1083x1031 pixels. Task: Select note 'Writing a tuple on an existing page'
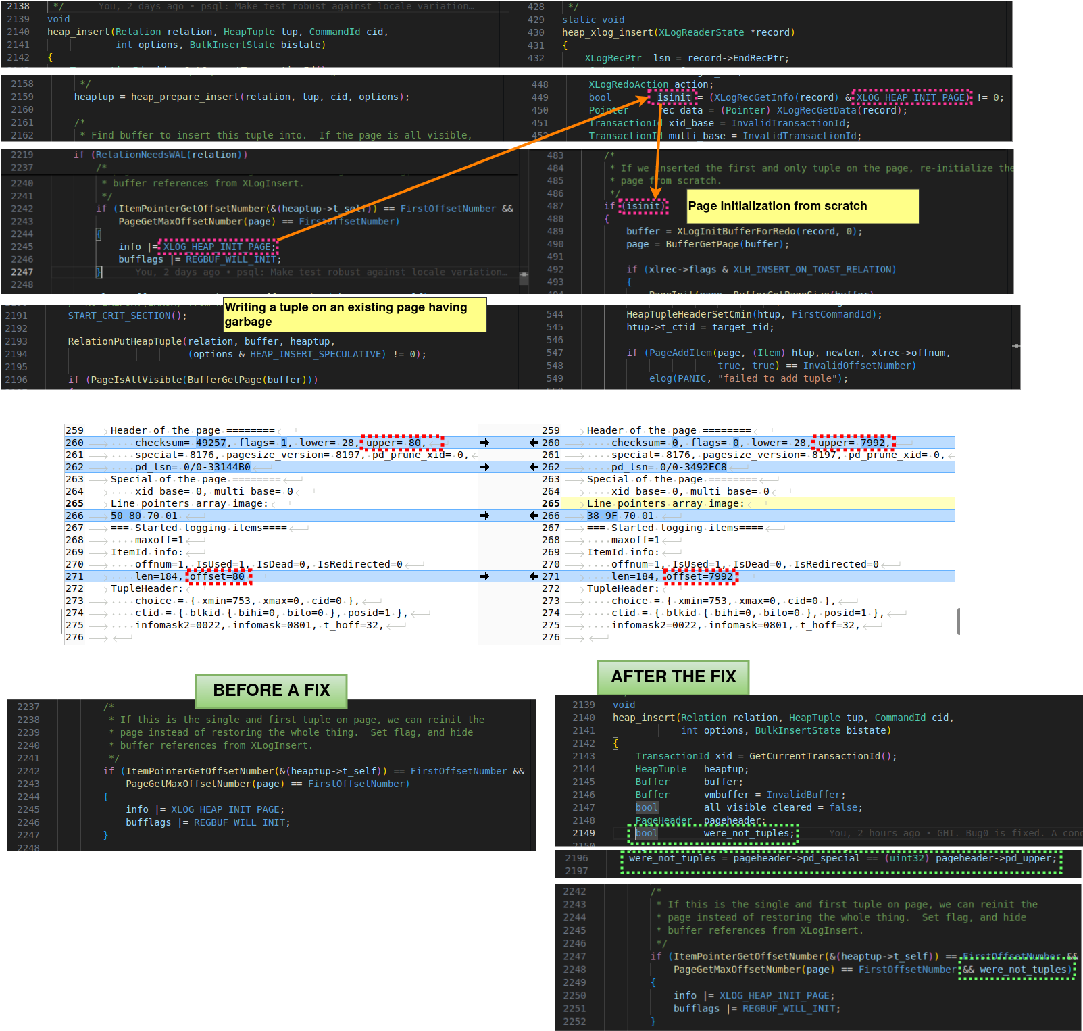pos(354,315)
